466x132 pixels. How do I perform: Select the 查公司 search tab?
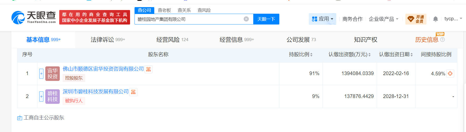coord(144,10)
